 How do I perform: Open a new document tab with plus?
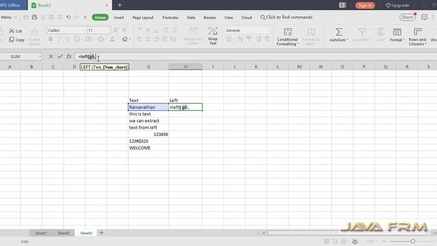(120, 5)
